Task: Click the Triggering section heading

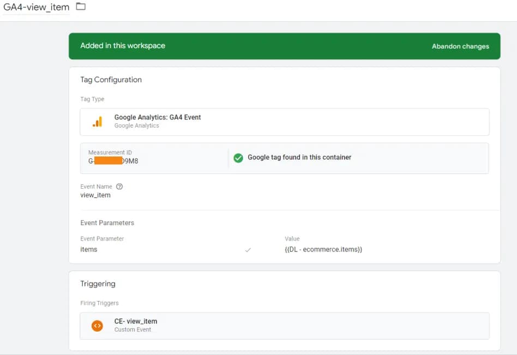Action: pos(98,284)
